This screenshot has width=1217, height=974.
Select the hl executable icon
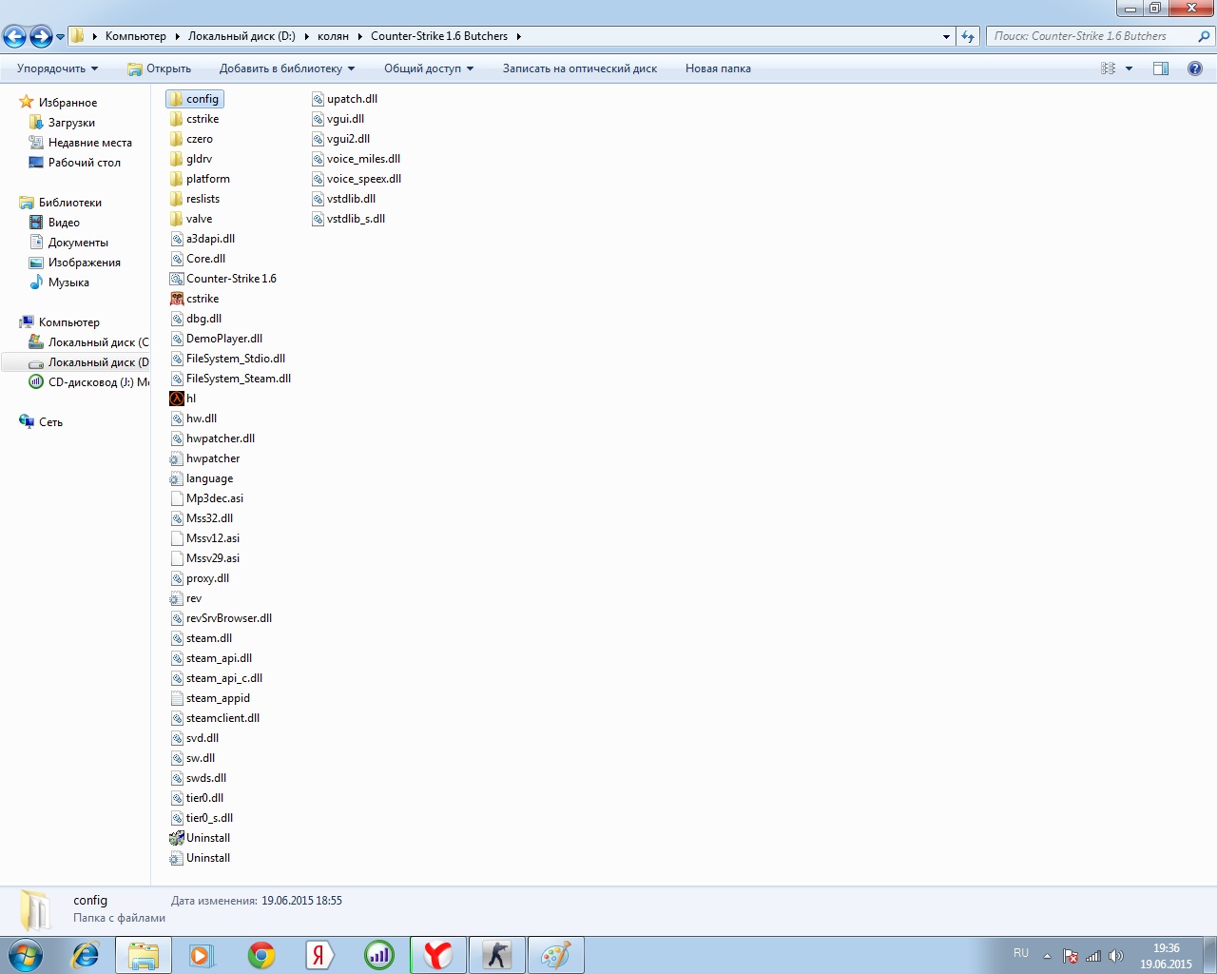coord(176,399)
